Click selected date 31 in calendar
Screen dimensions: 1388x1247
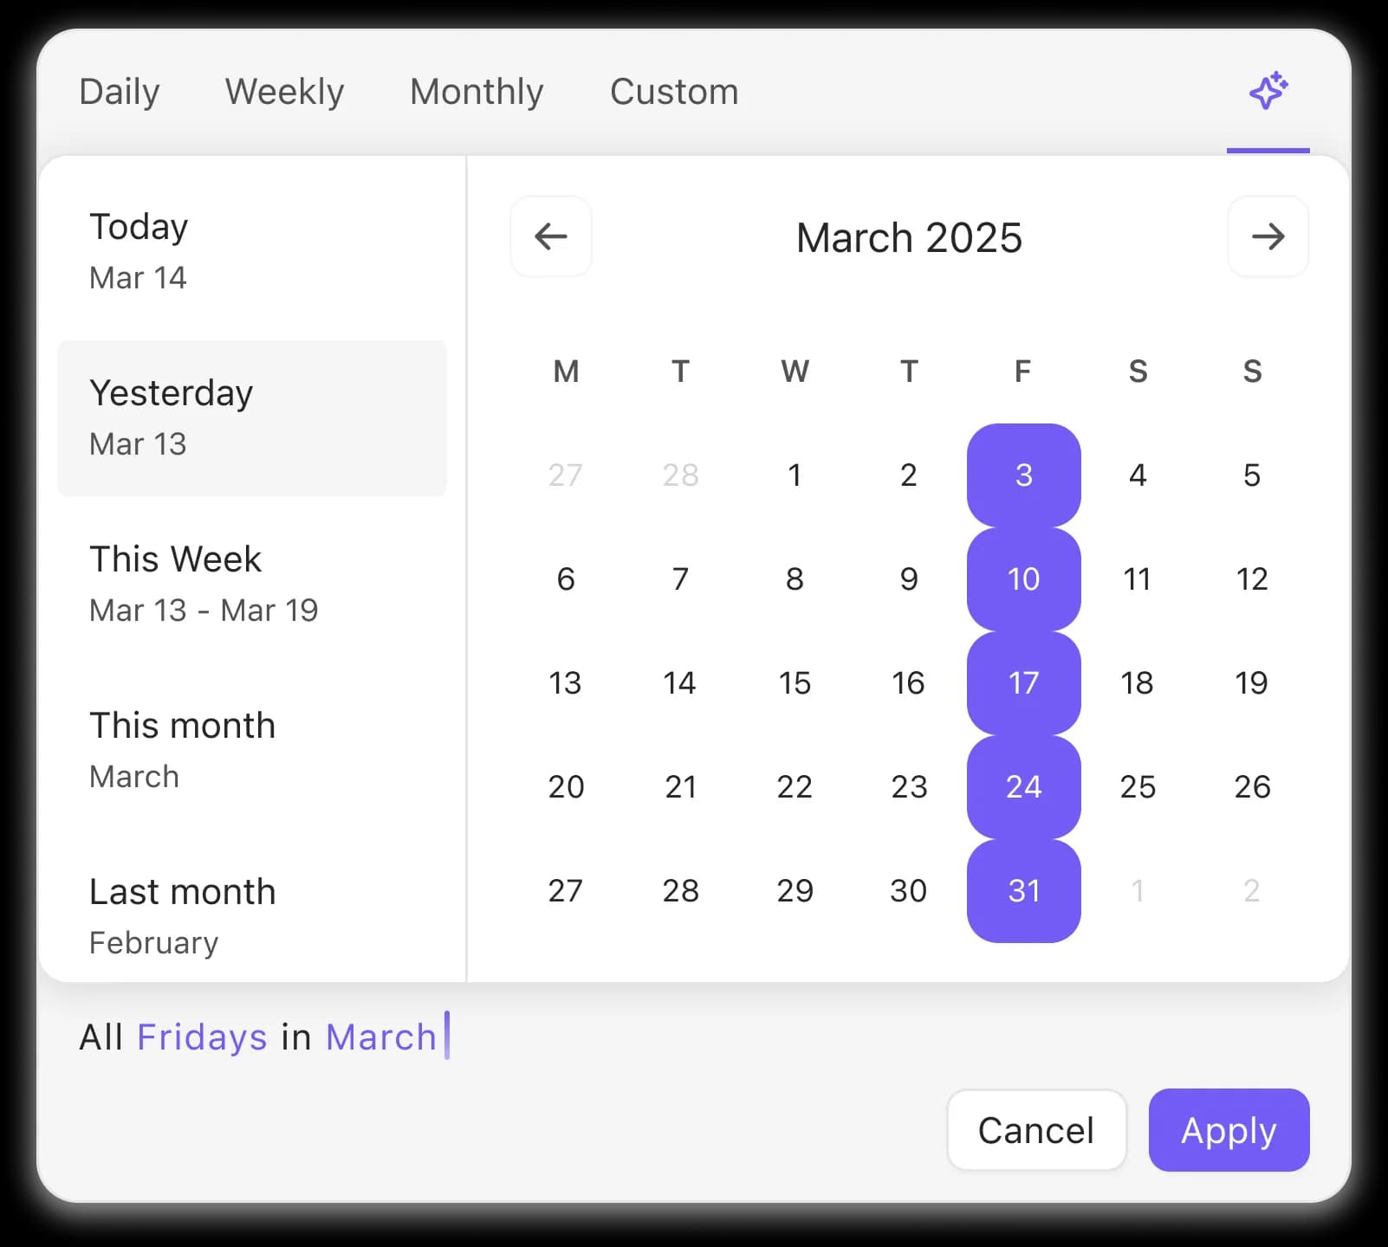[x=1023, y=890]
